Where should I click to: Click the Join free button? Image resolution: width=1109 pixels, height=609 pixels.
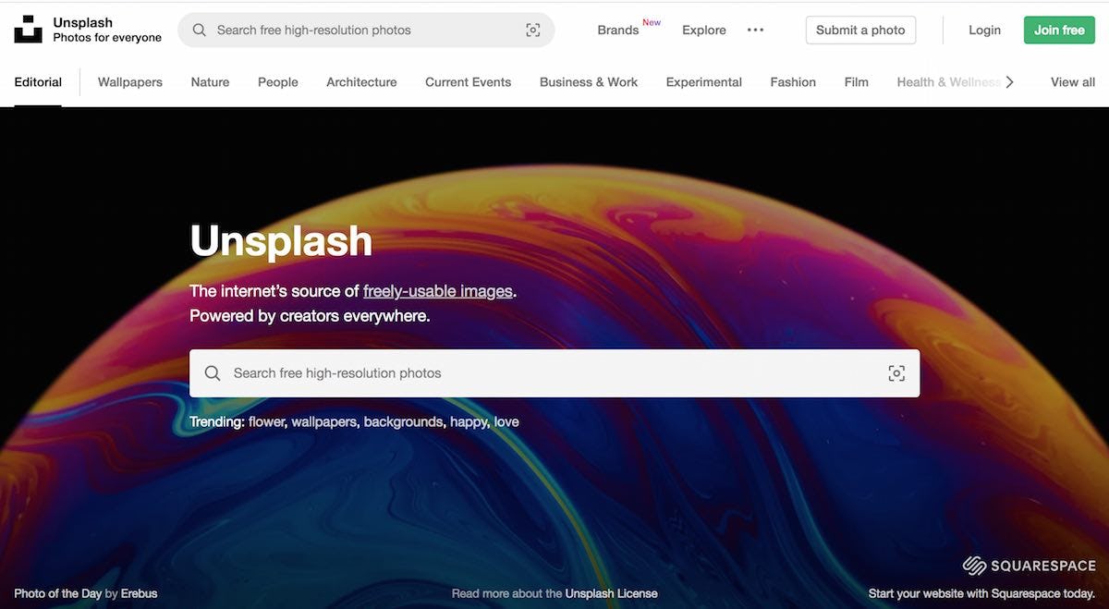tap(1058, 30)
